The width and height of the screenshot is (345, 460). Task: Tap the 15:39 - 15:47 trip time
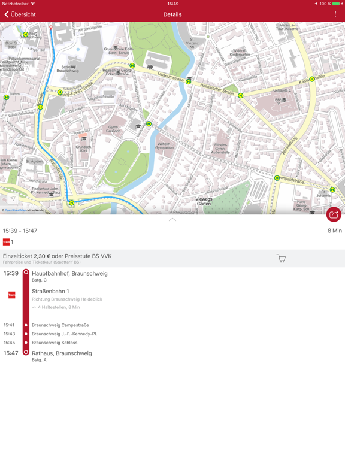tap(20, 231)
